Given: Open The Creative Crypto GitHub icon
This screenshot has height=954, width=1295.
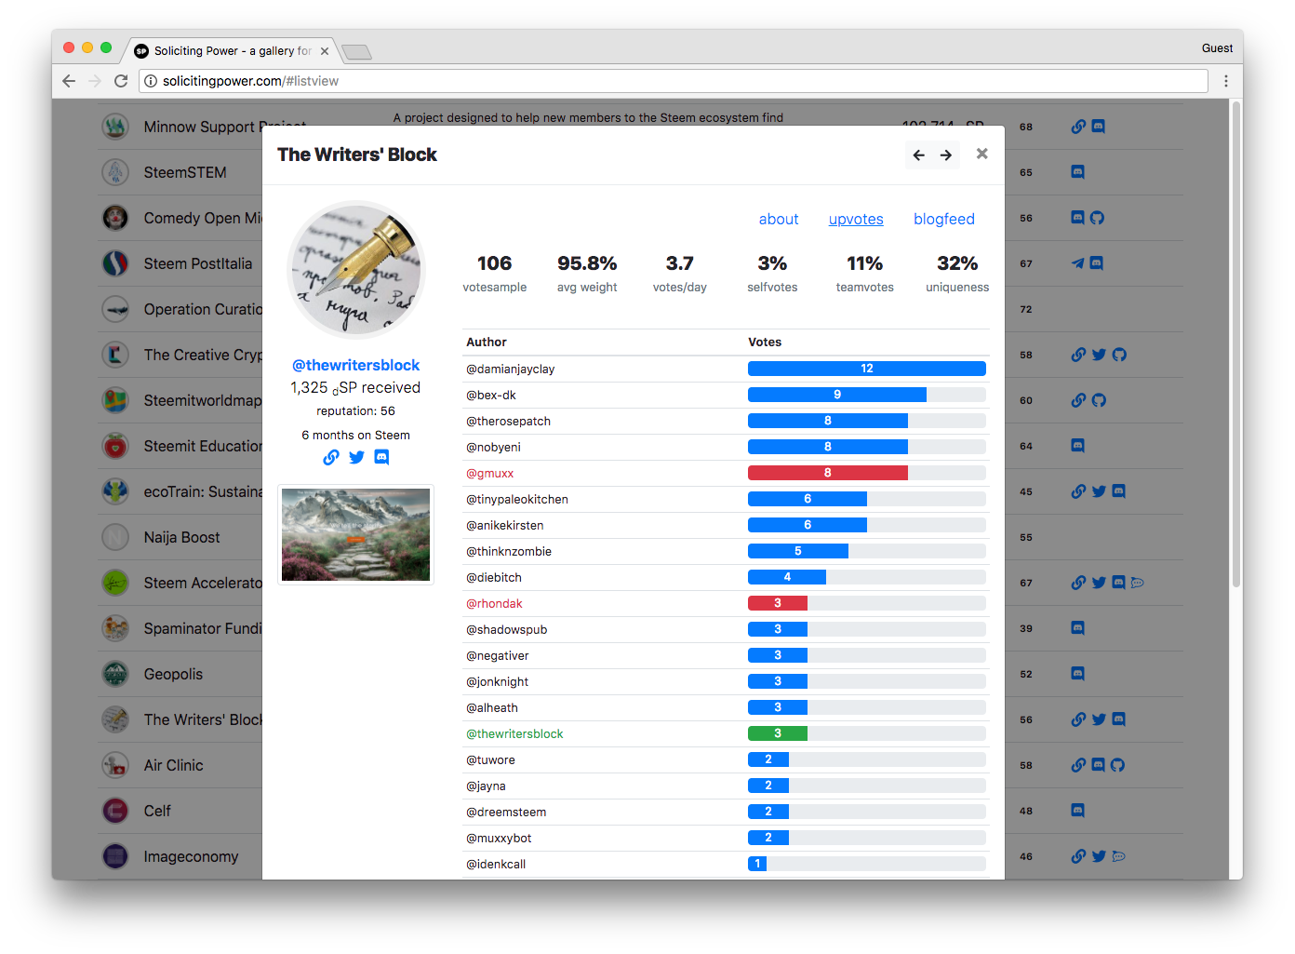Looking at the screenshot, I should point(1119,355).
